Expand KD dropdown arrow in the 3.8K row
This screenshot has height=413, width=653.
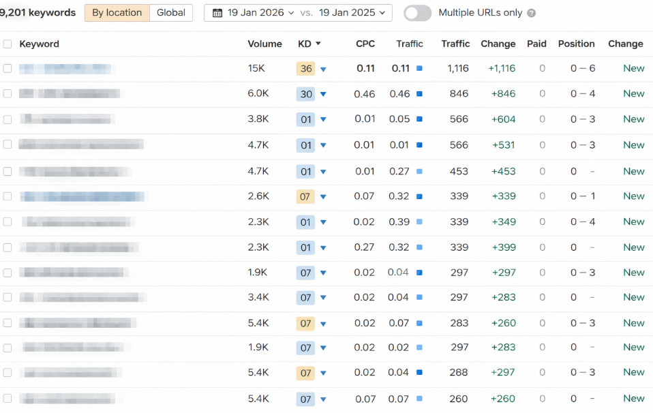click(x=323, y=120)
